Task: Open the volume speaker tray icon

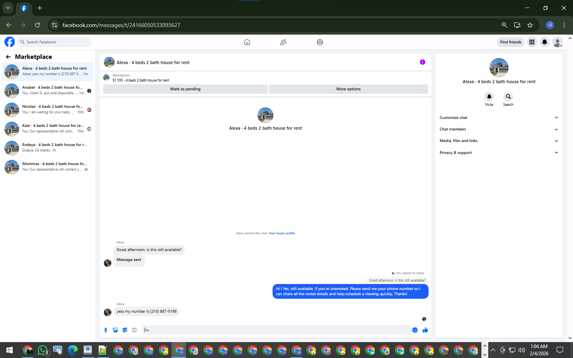Action: tap(522, 350)
